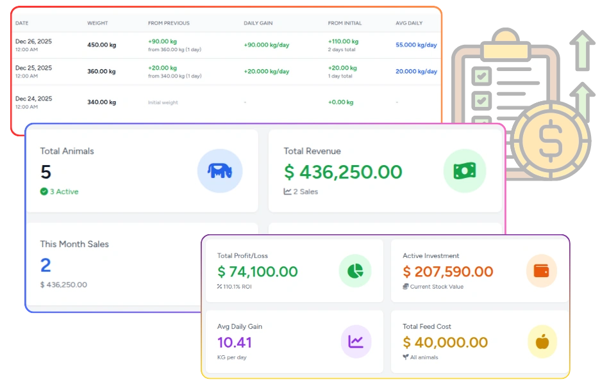609x384 pixels.
Task: Click the +20.000 kg/day daily gain value
Action: coord(267,72)
